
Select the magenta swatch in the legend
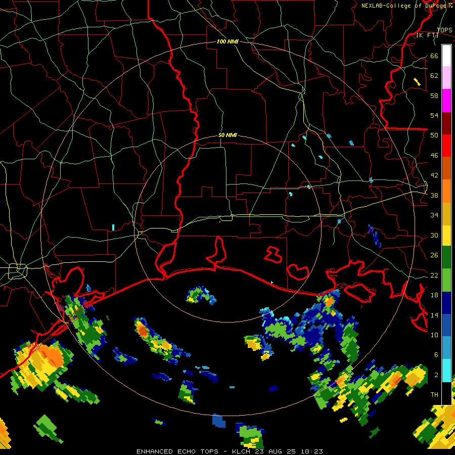[446, 101]
